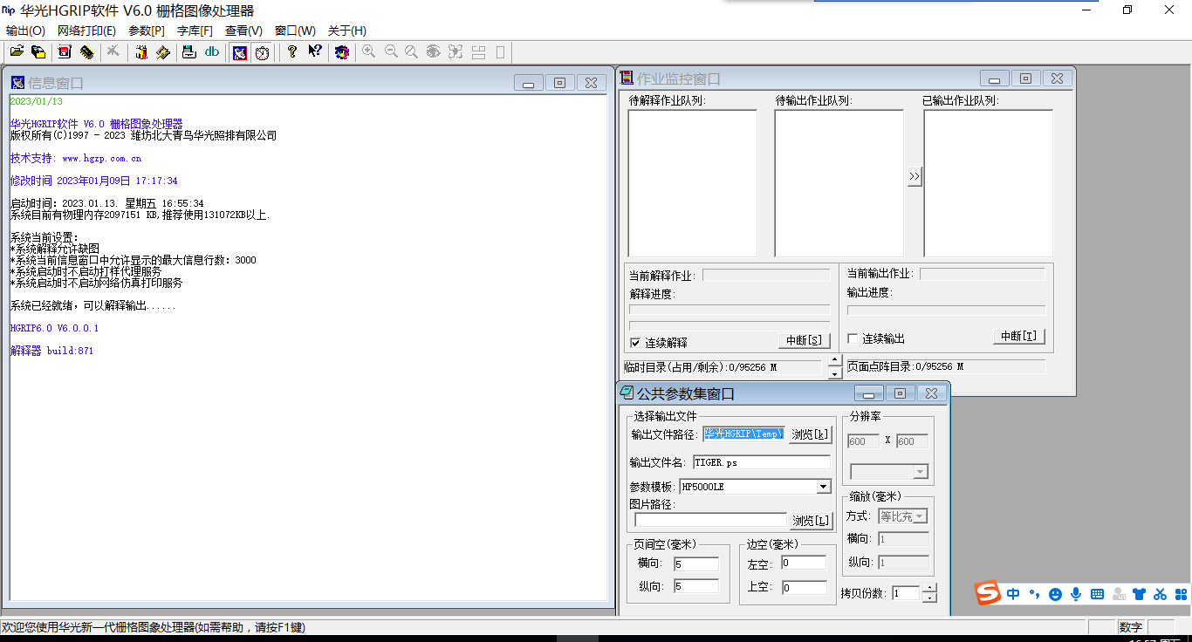Click the HGRIP6.0 V6.0.0.1 text line
Image resolution: width=1192 pixels, height=642 pixels.
pyautogui.click(x=54, y=328)
